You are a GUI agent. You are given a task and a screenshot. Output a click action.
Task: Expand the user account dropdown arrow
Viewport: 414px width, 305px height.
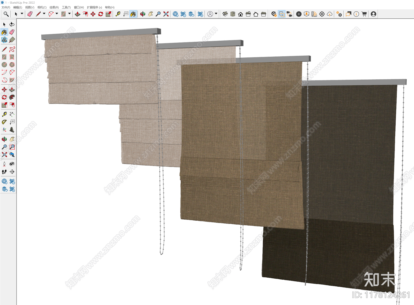216,14
